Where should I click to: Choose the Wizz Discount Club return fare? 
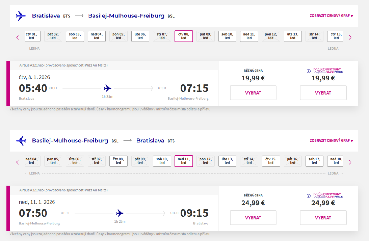pos(323,218)
